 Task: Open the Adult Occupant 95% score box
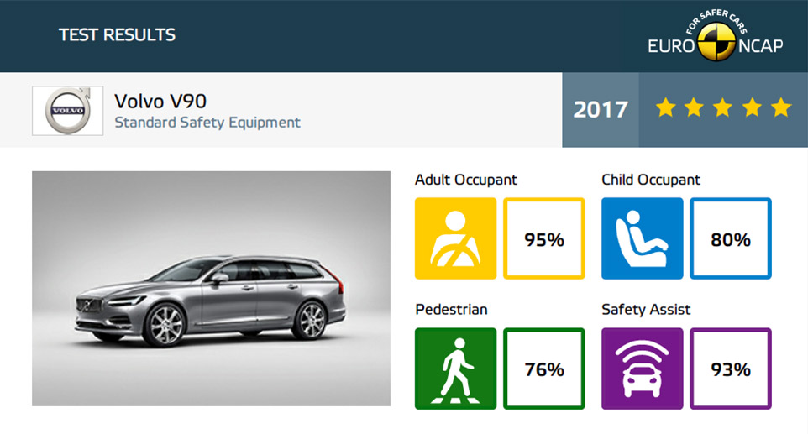point(544,238)
